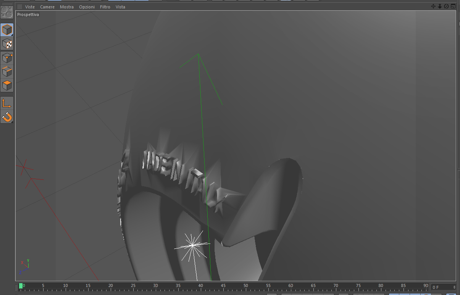The width and height of the screenshot is (460, 295).
Task: Open the Filtro dropdown menu
Action: tap(105, 7)
